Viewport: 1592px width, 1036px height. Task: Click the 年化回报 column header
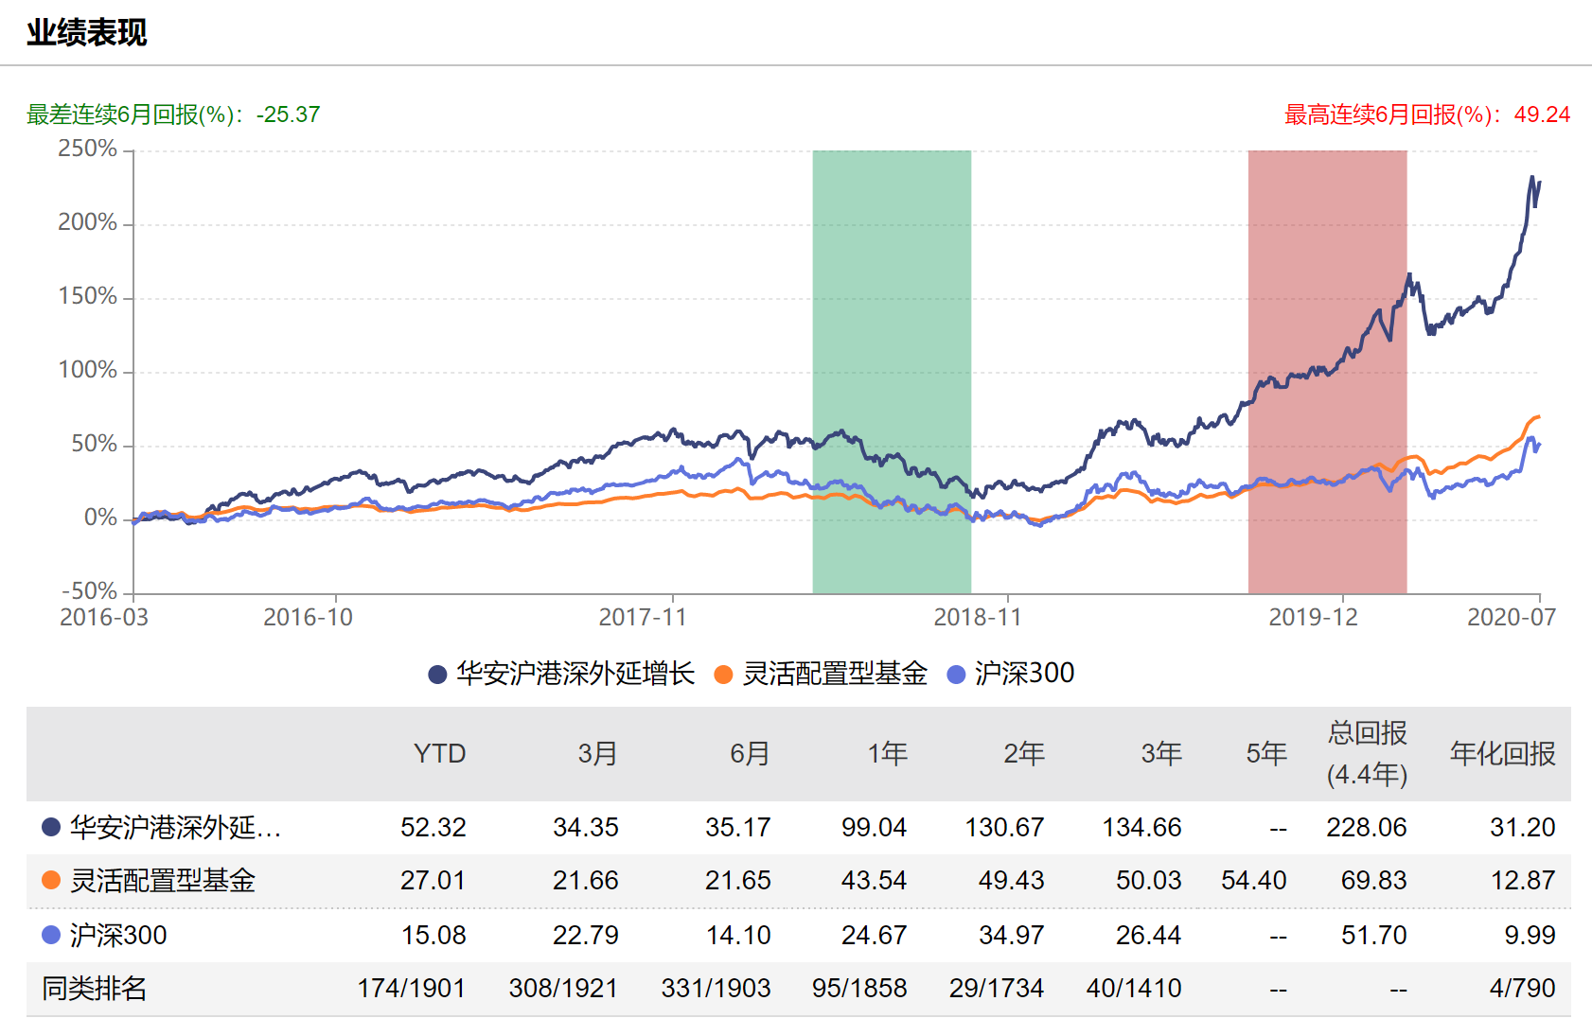1502,754
